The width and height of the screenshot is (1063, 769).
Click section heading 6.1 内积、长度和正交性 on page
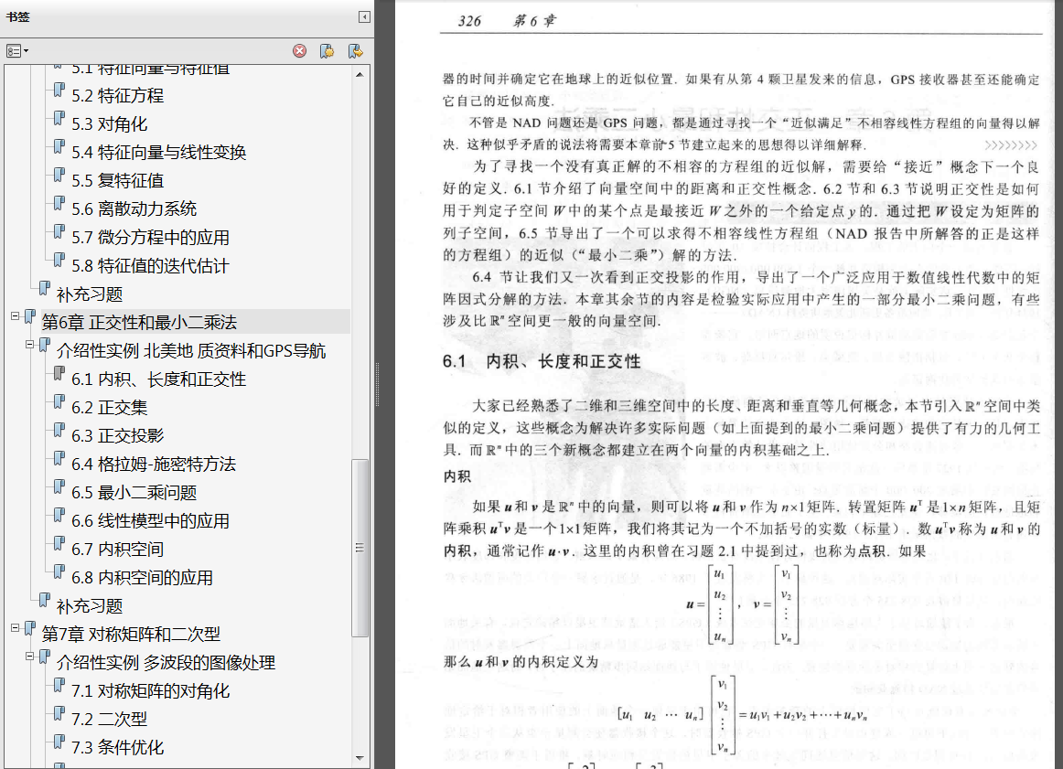click(542, 361)
